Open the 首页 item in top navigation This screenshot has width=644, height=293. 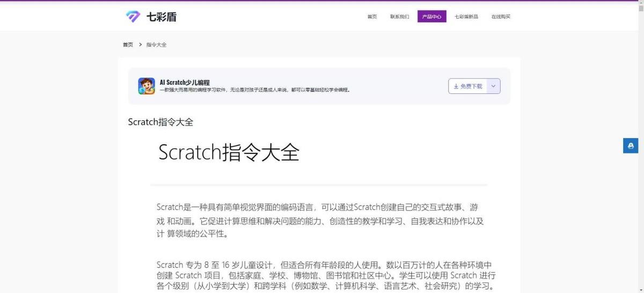[372, 17]
